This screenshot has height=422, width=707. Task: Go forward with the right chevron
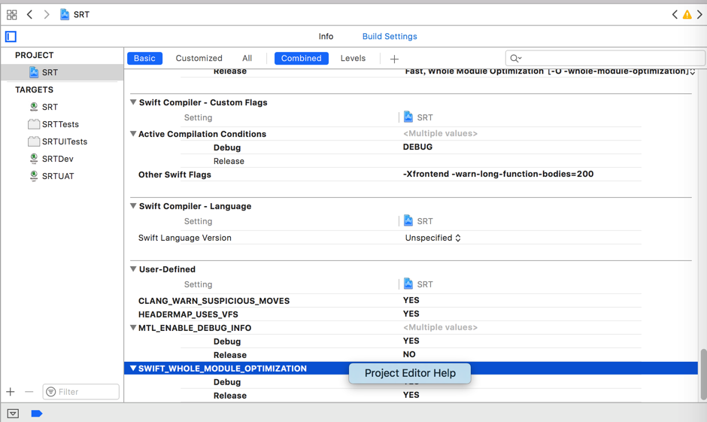tap(47, 14)
